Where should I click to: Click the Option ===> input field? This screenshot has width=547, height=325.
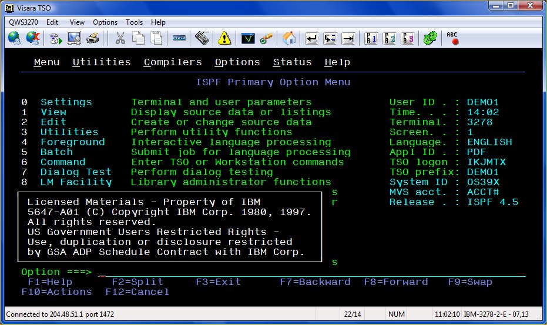[312, 272]
